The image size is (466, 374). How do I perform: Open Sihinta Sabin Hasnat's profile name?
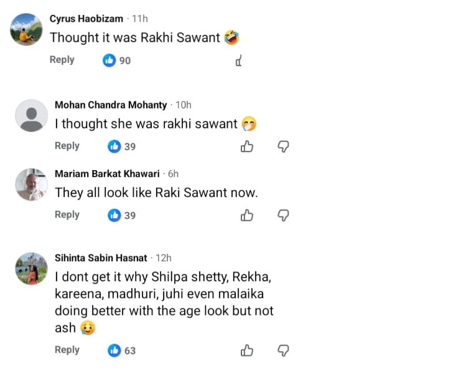(x=101, y=257)
